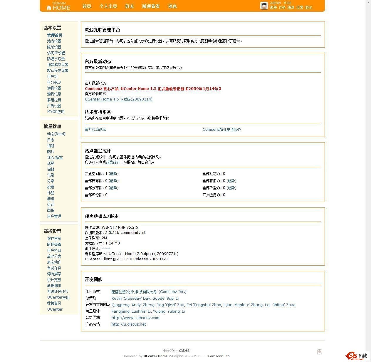The width and height of the screenshot is (371, 362).
Task: Open 用户管理 under 批量管理
Action: [54, 216]
